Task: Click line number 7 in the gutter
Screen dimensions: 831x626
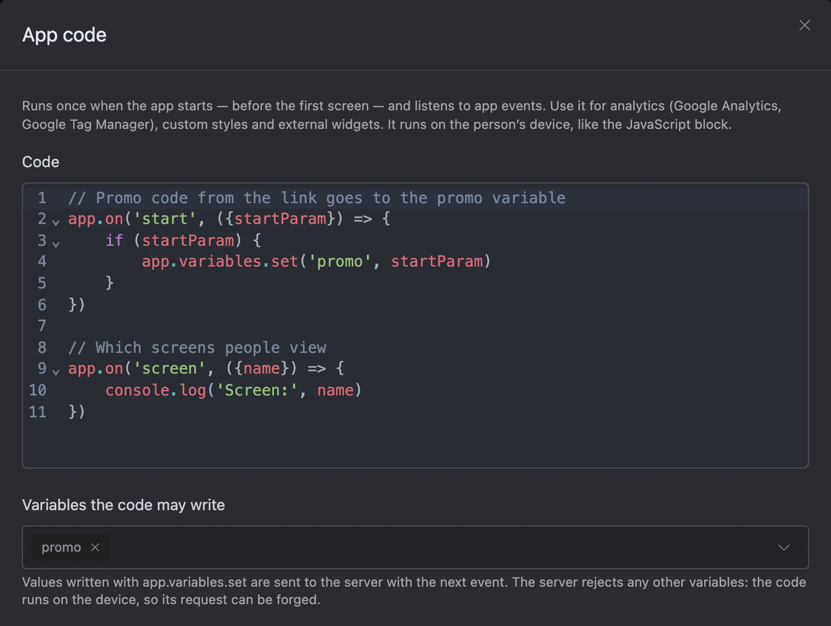Action: click(42, 326)
